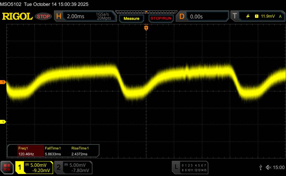Mute sound using the speaker icon
The image size is (286, 176).
268,167
